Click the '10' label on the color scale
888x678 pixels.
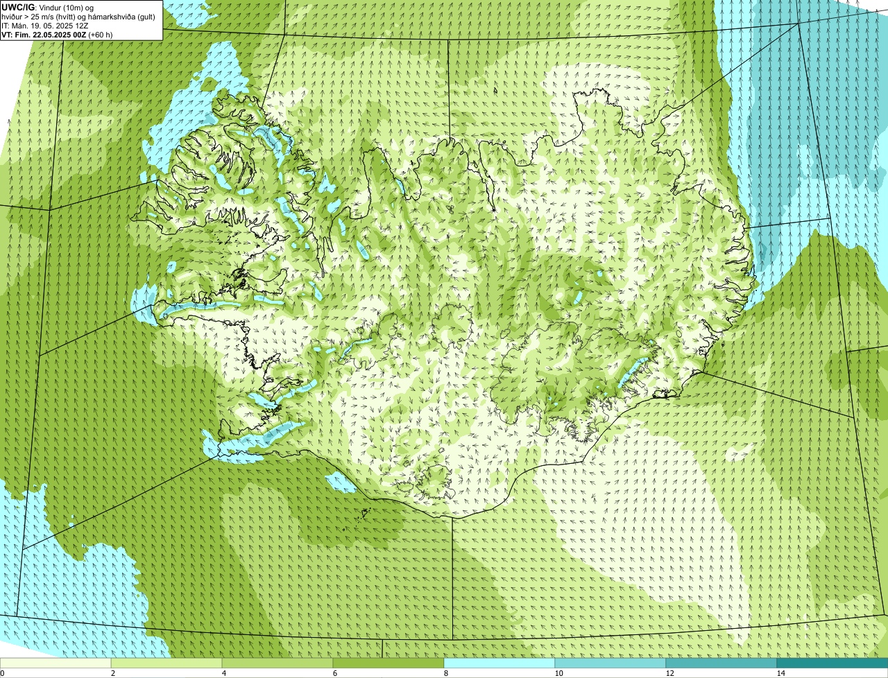[558, 673]
